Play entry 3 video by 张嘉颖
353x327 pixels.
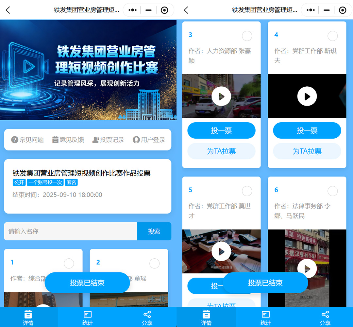[221, 96]
